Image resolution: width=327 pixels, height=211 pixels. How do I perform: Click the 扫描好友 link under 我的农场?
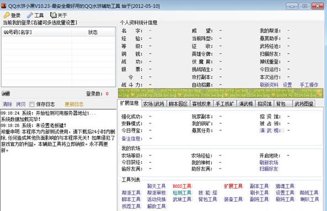(269, 169)
